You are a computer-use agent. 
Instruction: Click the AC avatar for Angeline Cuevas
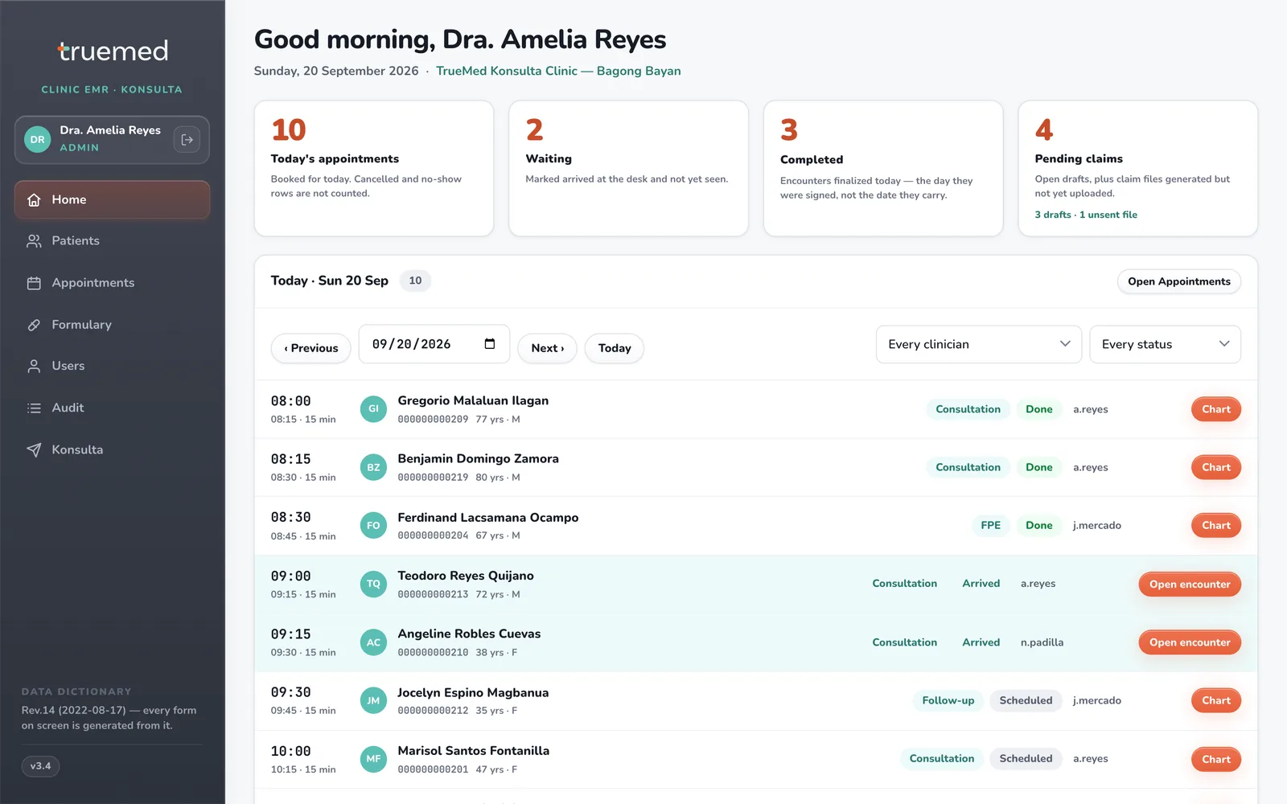(x=373, y=642)
